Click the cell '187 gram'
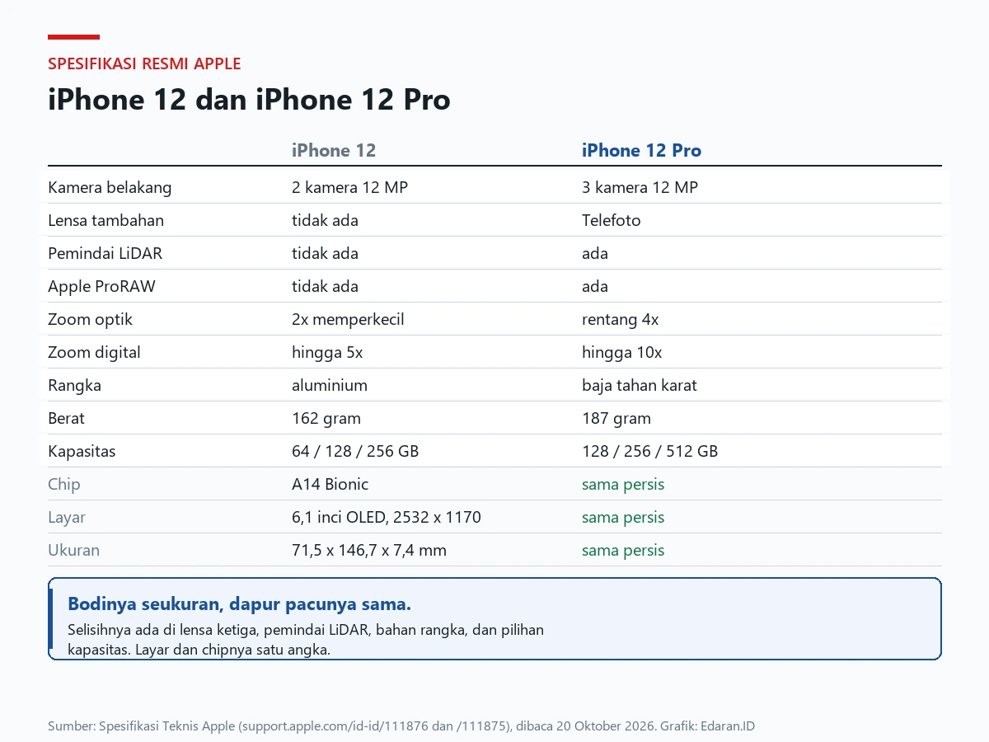Viewport: 989px width, 742px height. point(616,418)
